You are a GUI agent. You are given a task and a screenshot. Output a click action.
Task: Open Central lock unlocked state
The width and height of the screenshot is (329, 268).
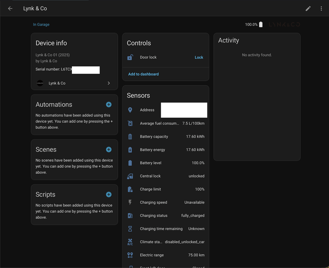(x=197, y=176)
